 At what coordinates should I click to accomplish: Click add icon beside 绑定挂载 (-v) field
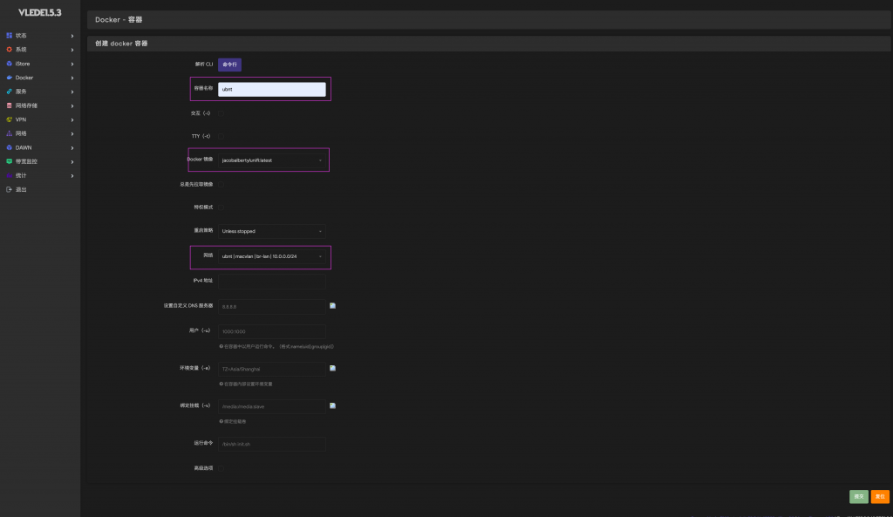tap(332, 406)
